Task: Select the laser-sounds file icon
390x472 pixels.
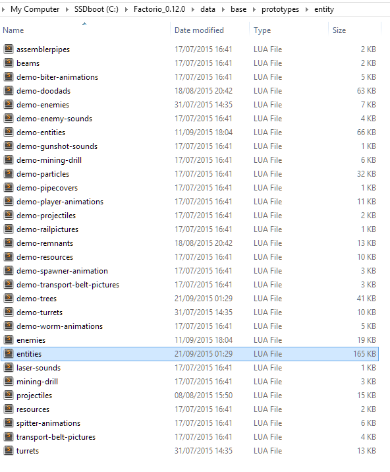Action: tap(9, 367)
